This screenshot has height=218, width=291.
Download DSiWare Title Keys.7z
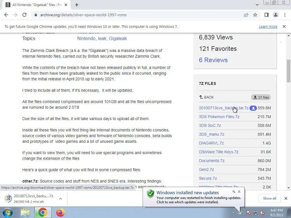[219, 152]
